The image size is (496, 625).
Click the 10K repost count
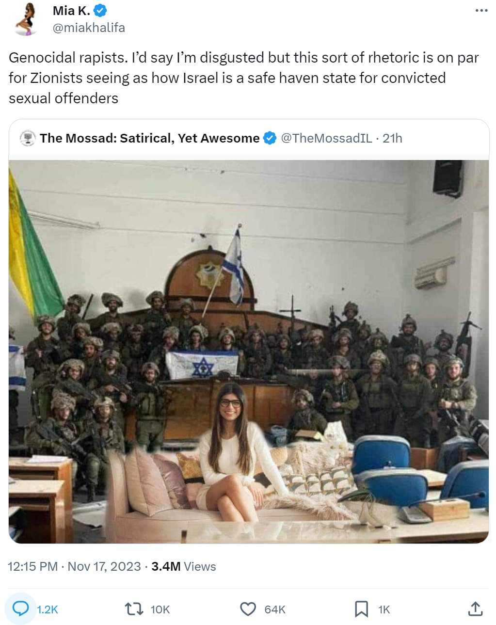(160, 609)
